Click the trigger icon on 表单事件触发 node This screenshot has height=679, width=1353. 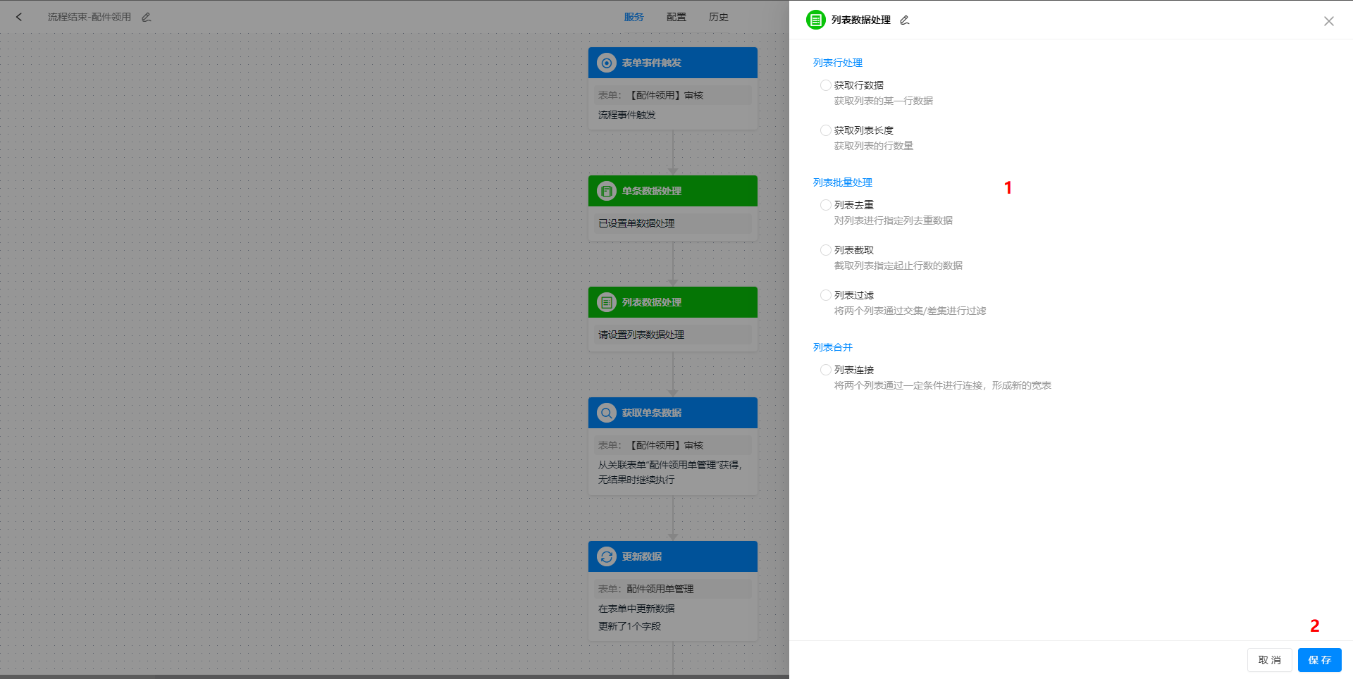point(606,63)
